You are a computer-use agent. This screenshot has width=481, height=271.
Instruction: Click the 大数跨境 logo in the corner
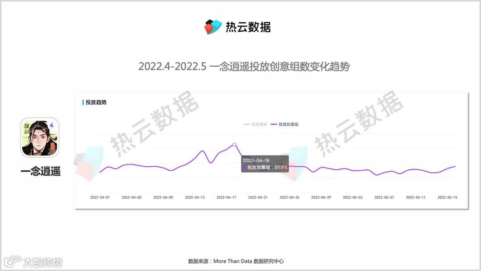pyautogui.click(x=33, y=262)
